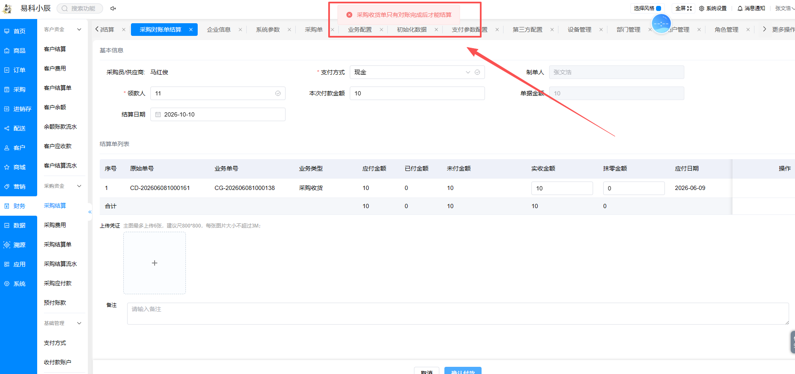Switch to the 系统参数 tab
The height and width of the screenshot is (374, 795).
coord(268,30)
